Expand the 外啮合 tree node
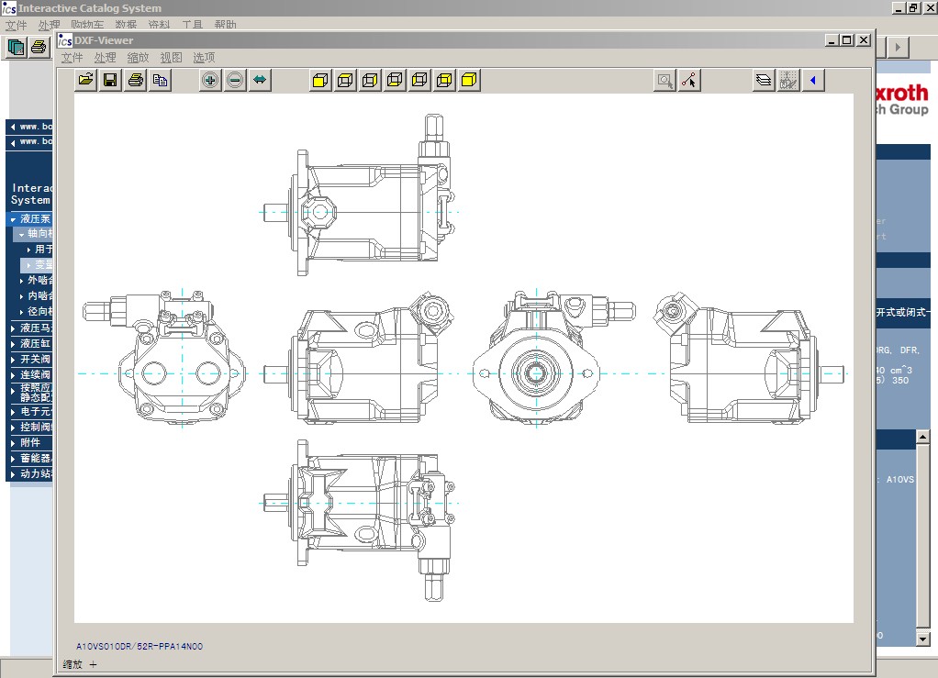The image size is (938, 678). (x=22, y=281)
